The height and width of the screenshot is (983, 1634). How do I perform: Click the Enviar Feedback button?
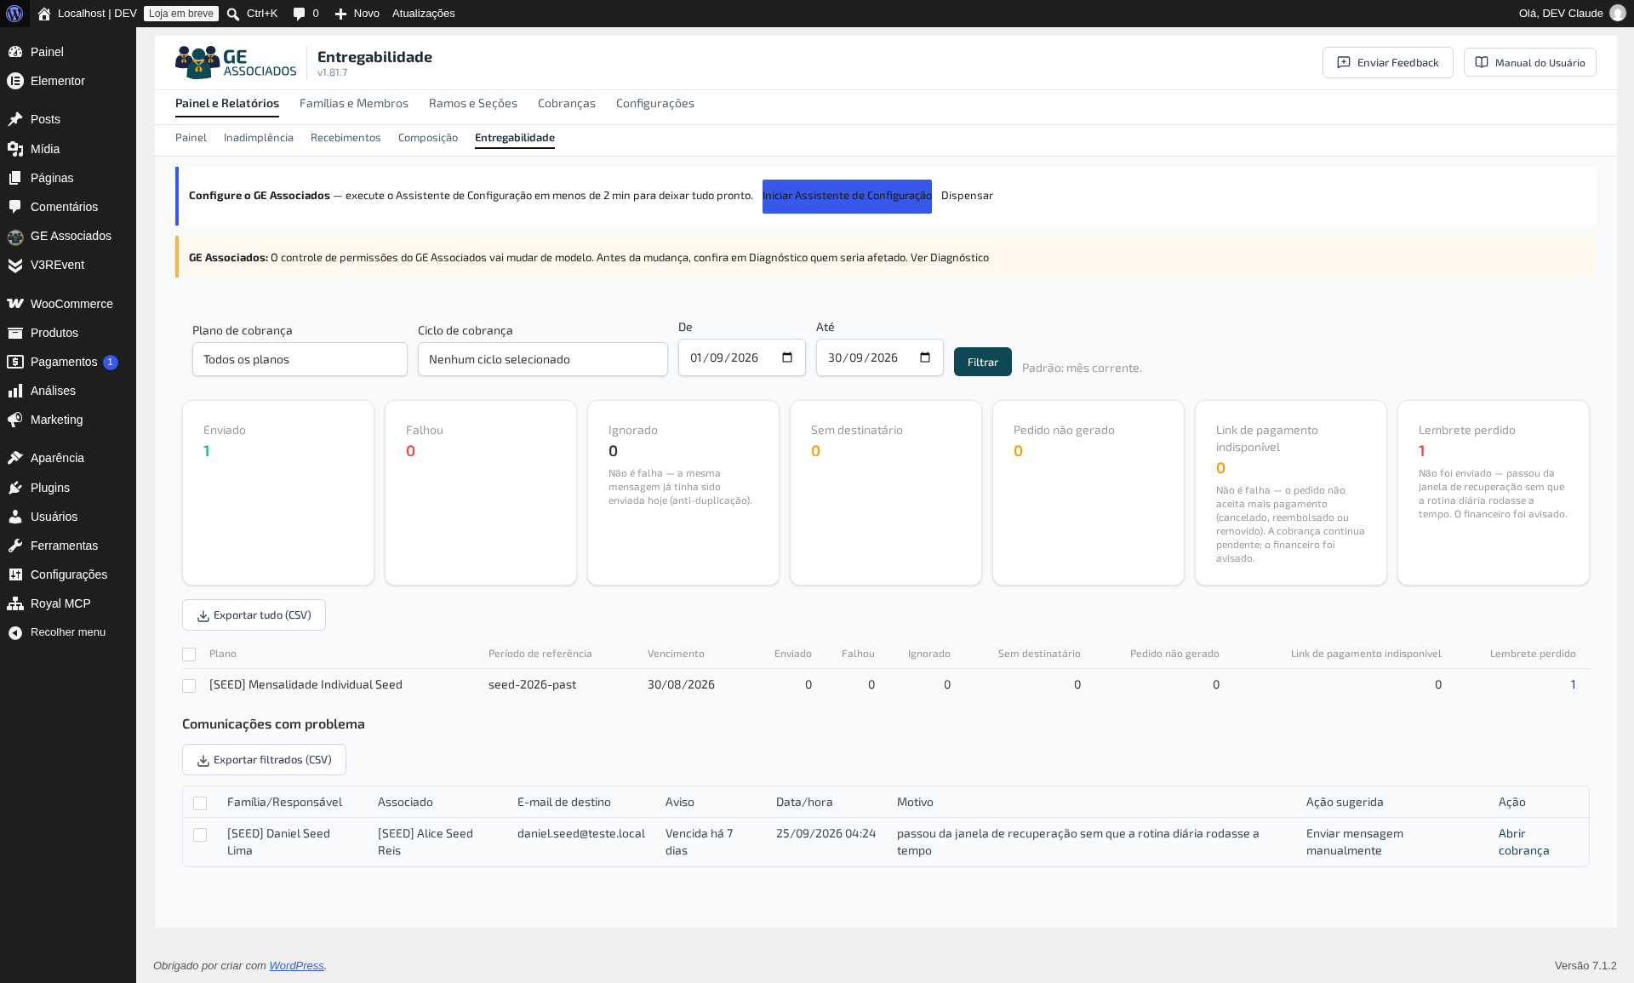point(1388,62)
